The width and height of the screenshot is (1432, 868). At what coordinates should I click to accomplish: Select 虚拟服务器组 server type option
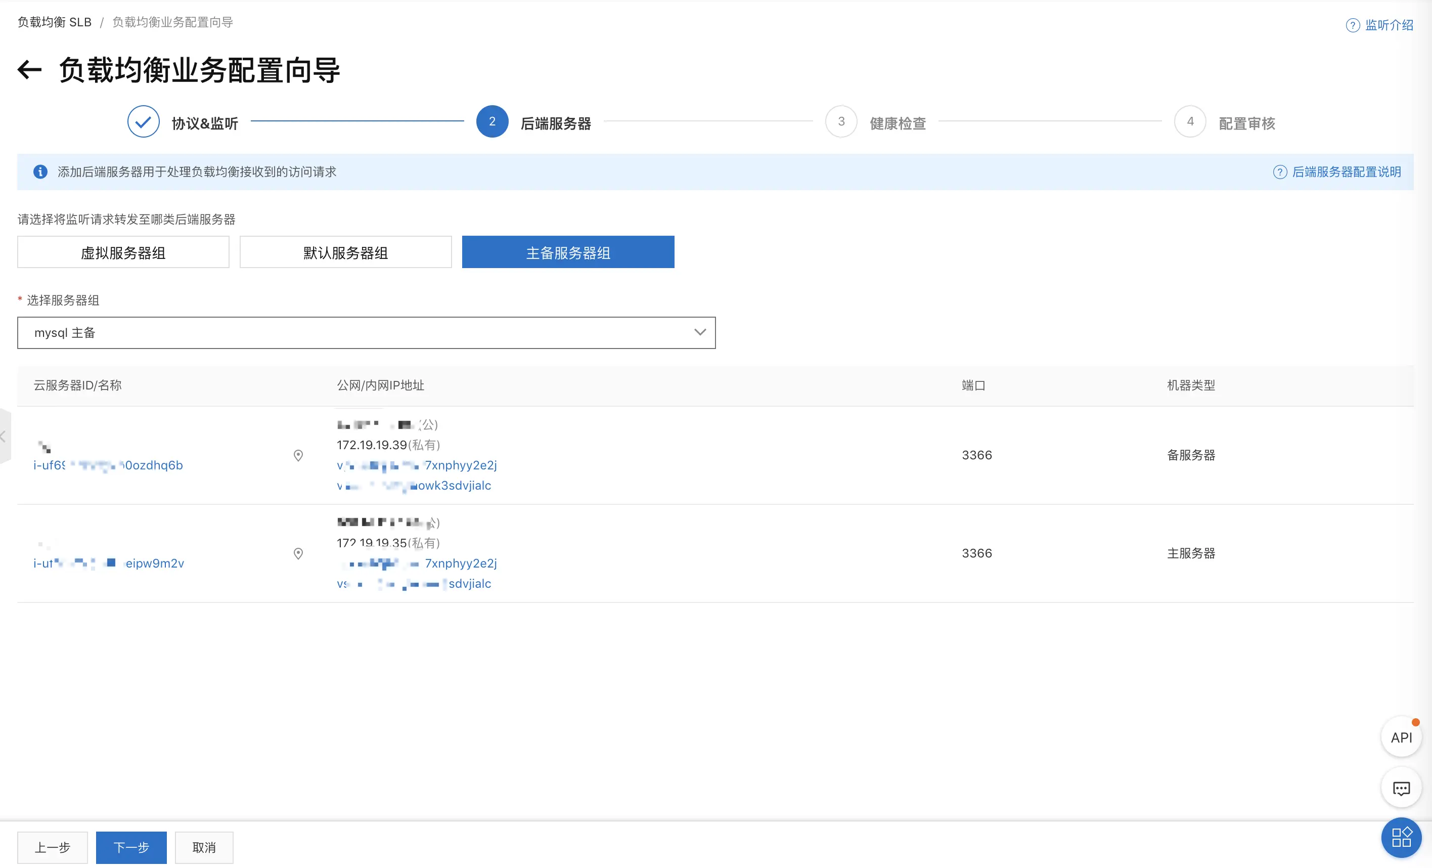point(123,252)
